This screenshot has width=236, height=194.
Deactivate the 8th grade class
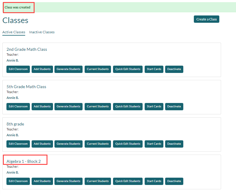pos(174,144)
